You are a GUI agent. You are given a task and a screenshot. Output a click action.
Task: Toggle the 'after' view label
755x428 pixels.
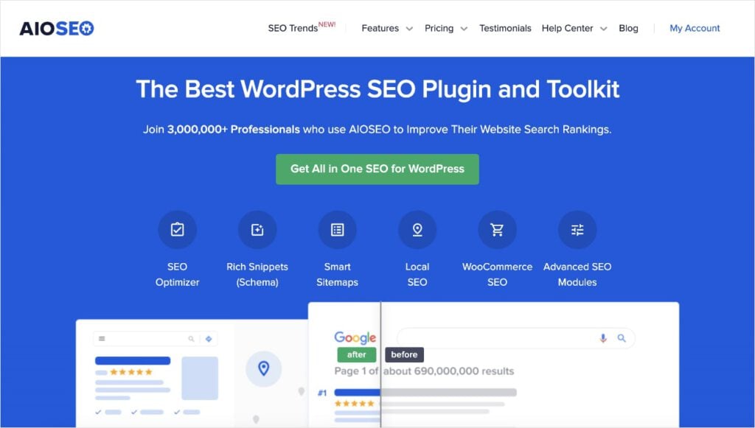(356, 354)
